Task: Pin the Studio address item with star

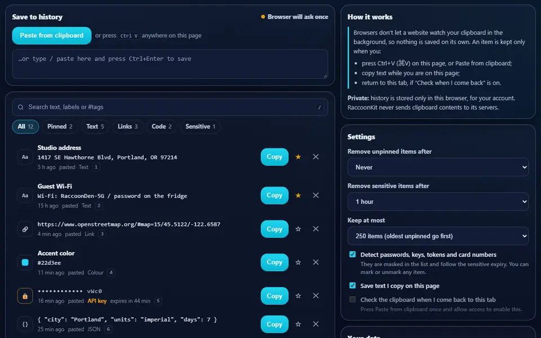Action: (x=298, y=157)
